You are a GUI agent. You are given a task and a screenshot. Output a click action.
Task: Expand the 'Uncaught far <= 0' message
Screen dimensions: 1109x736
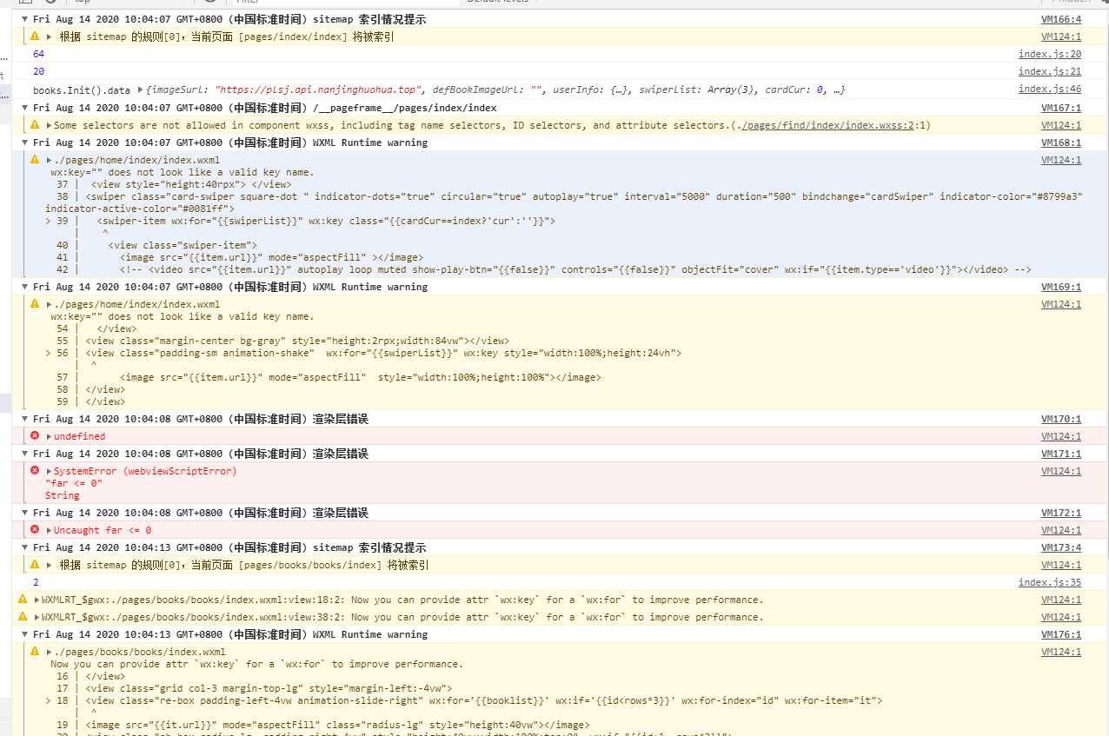tap(50, 530)
